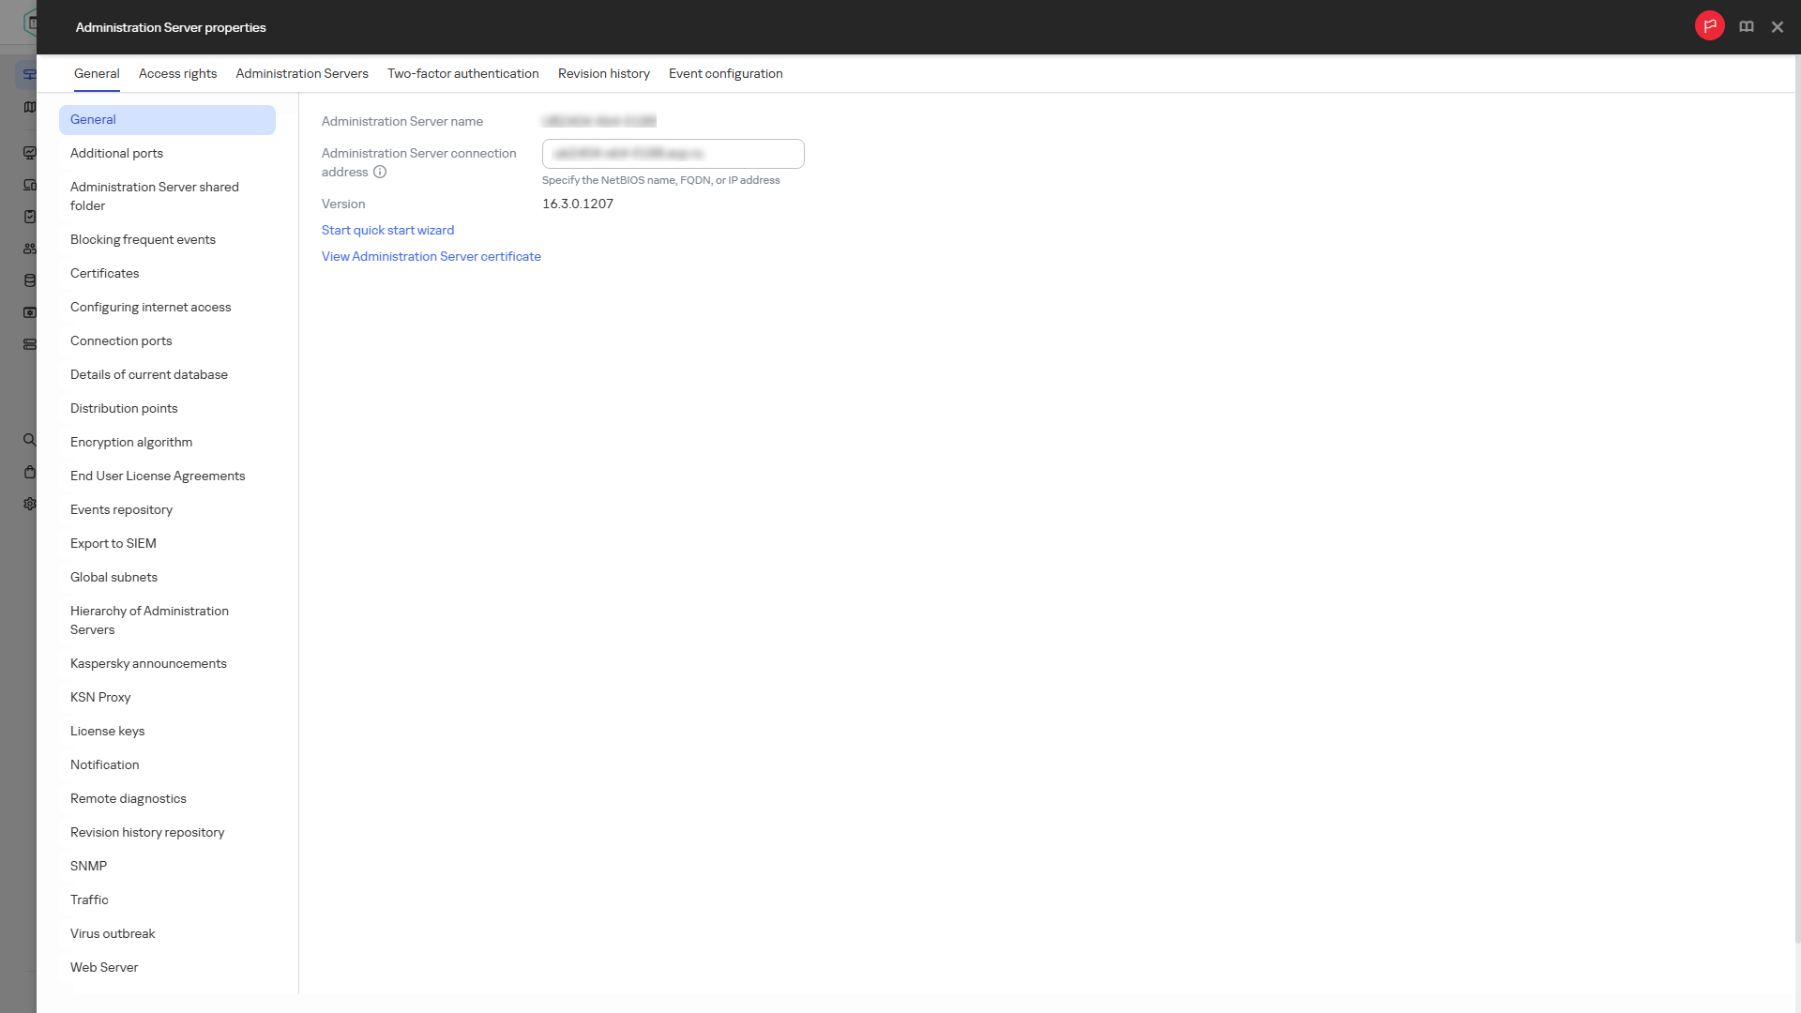
Task: Click the red feedback flag icon
Action: click(x=1709, y=26)
